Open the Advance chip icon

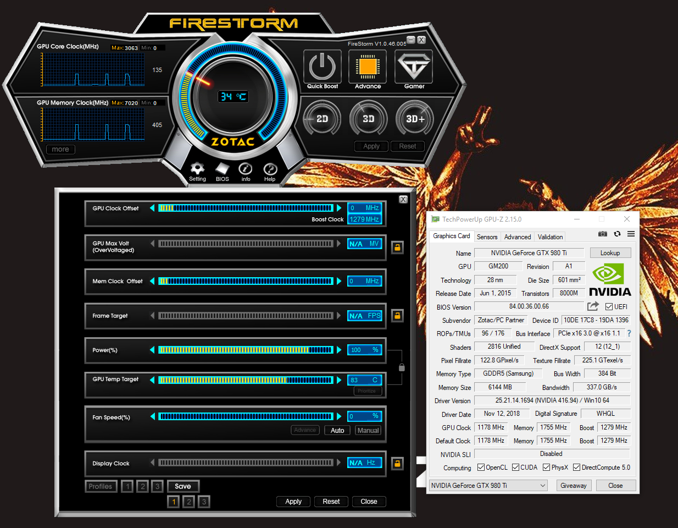368,67
